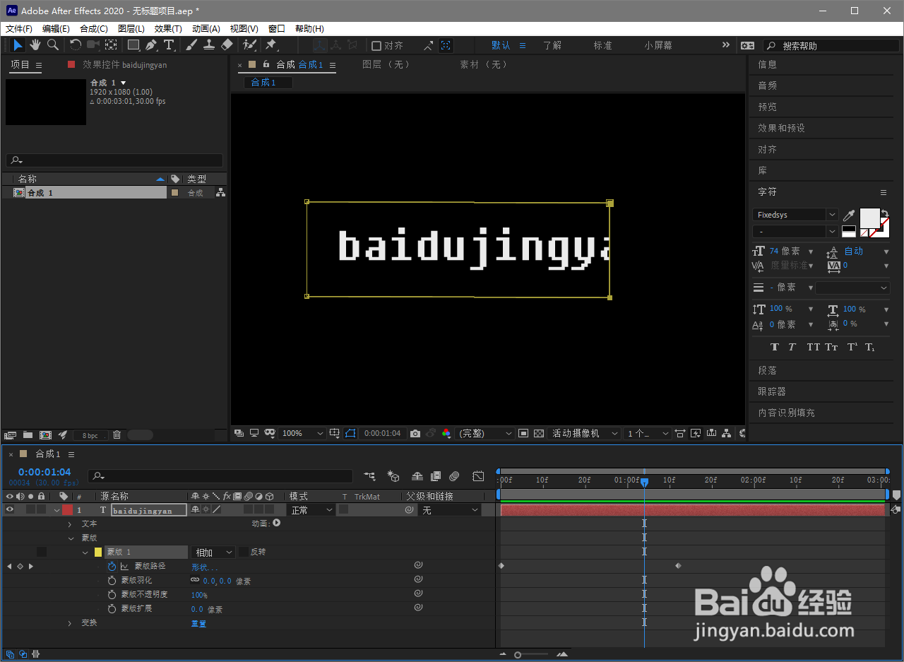
Task: Open the show channel color management icon
Action: pos(446,433)
